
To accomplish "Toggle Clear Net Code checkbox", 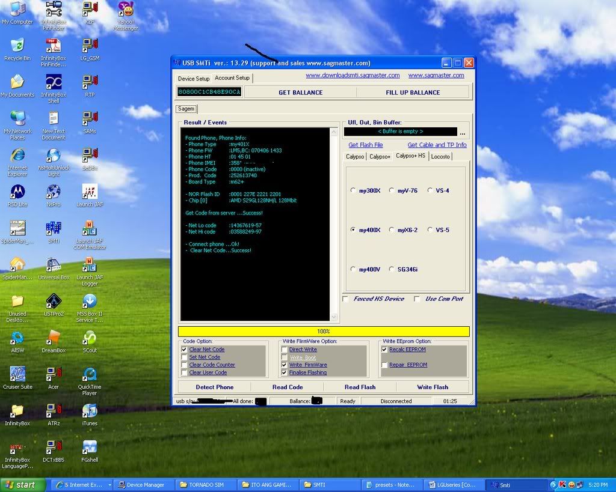I will click(x=184, y=349).
